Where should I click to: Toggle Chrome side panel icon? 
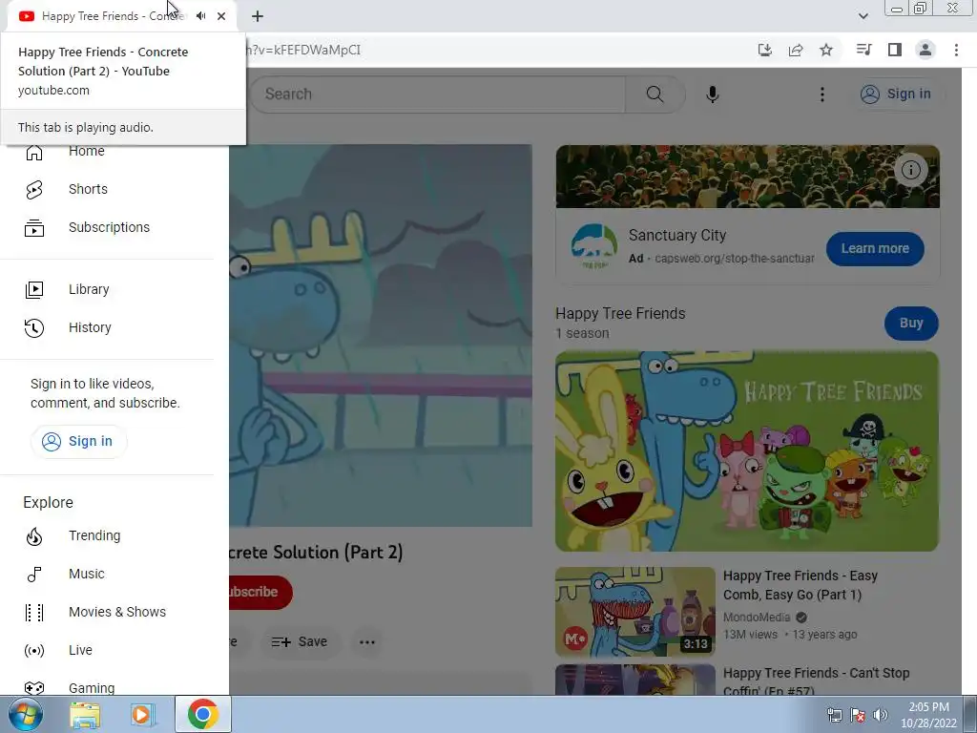895,50
